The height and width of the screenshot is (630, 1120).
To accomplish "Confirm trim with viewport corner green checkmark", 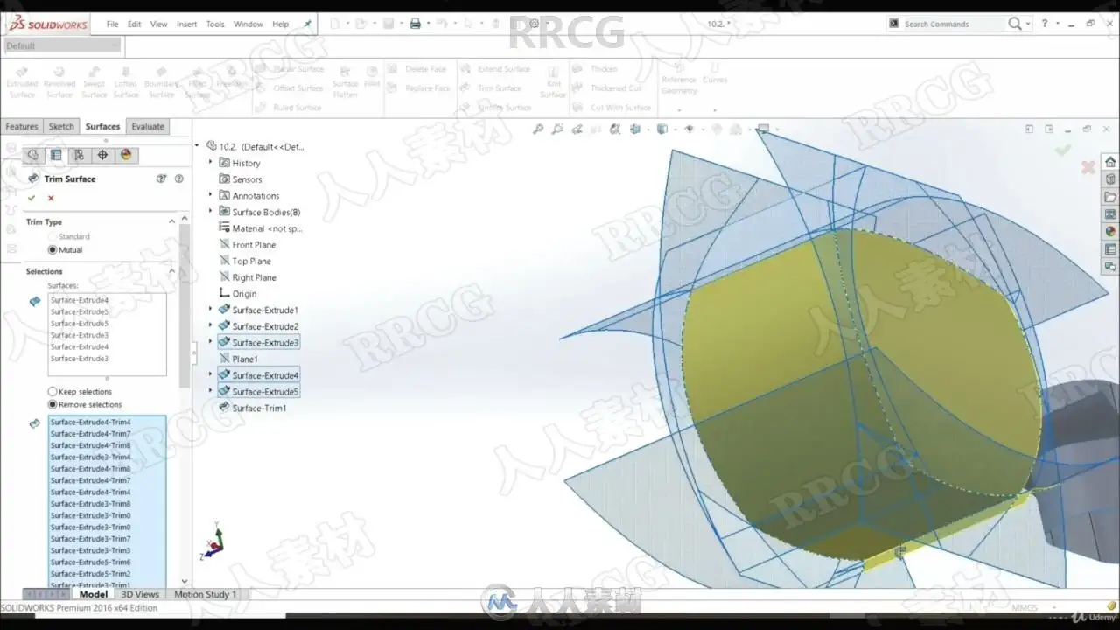I will [1063, 150].
